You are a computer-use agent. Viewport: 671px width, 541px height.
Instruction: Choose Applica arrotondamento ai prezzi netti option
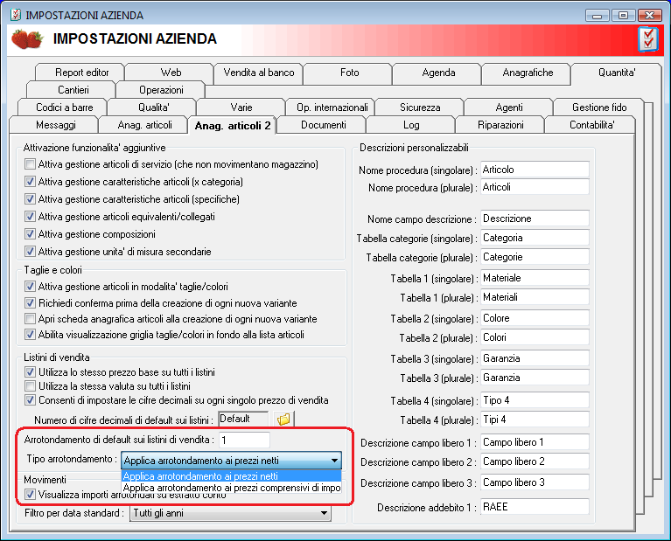tap(232, 476)
